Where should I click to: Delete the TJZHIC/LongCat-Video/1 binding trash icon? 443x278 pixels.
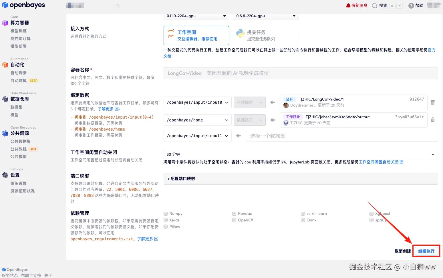433,102
